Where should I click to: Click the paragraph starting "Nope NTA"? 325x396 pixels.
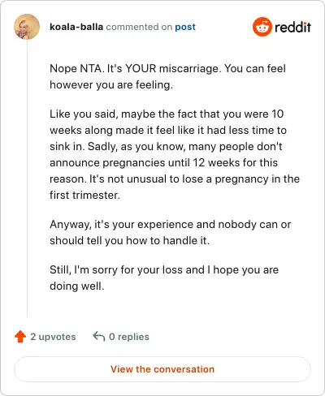(x=167, y=76)
